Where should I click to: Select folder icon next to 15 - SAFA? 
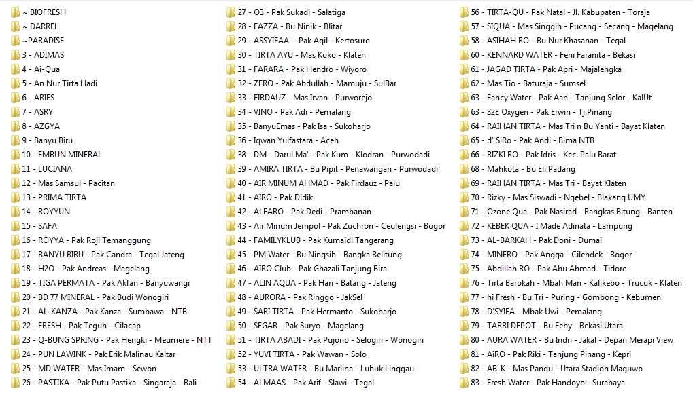[15, 226]
